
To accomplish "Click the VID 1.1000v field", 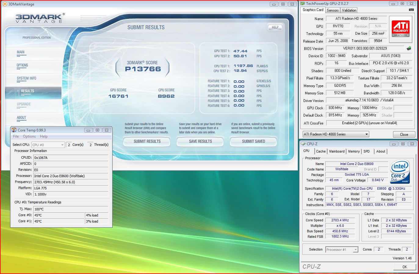I will [x=71, y=194].
